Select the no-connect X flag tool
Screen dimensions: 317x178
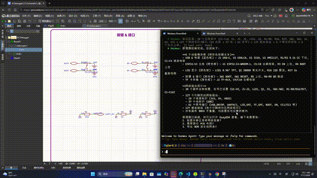click(x=178, y=21)
